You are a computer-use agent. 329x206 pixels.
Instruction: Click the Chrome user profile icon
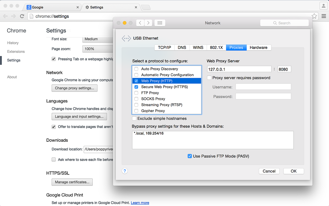[x=324, y=5]
